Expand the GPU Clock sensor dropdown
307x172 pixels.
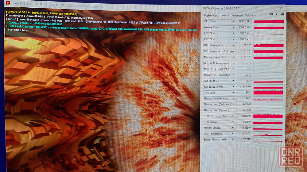234,21
